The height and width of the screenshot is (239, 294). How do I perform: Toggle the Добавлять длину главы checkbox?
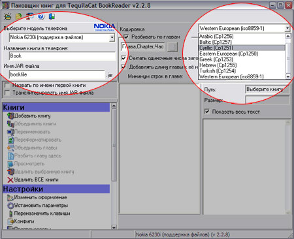pyautogui.click(x=123, y=67)
